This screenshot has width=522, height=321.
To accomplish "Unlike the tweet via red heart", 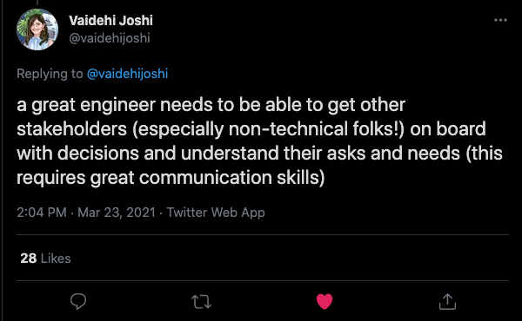I will (x=325, y=301).
